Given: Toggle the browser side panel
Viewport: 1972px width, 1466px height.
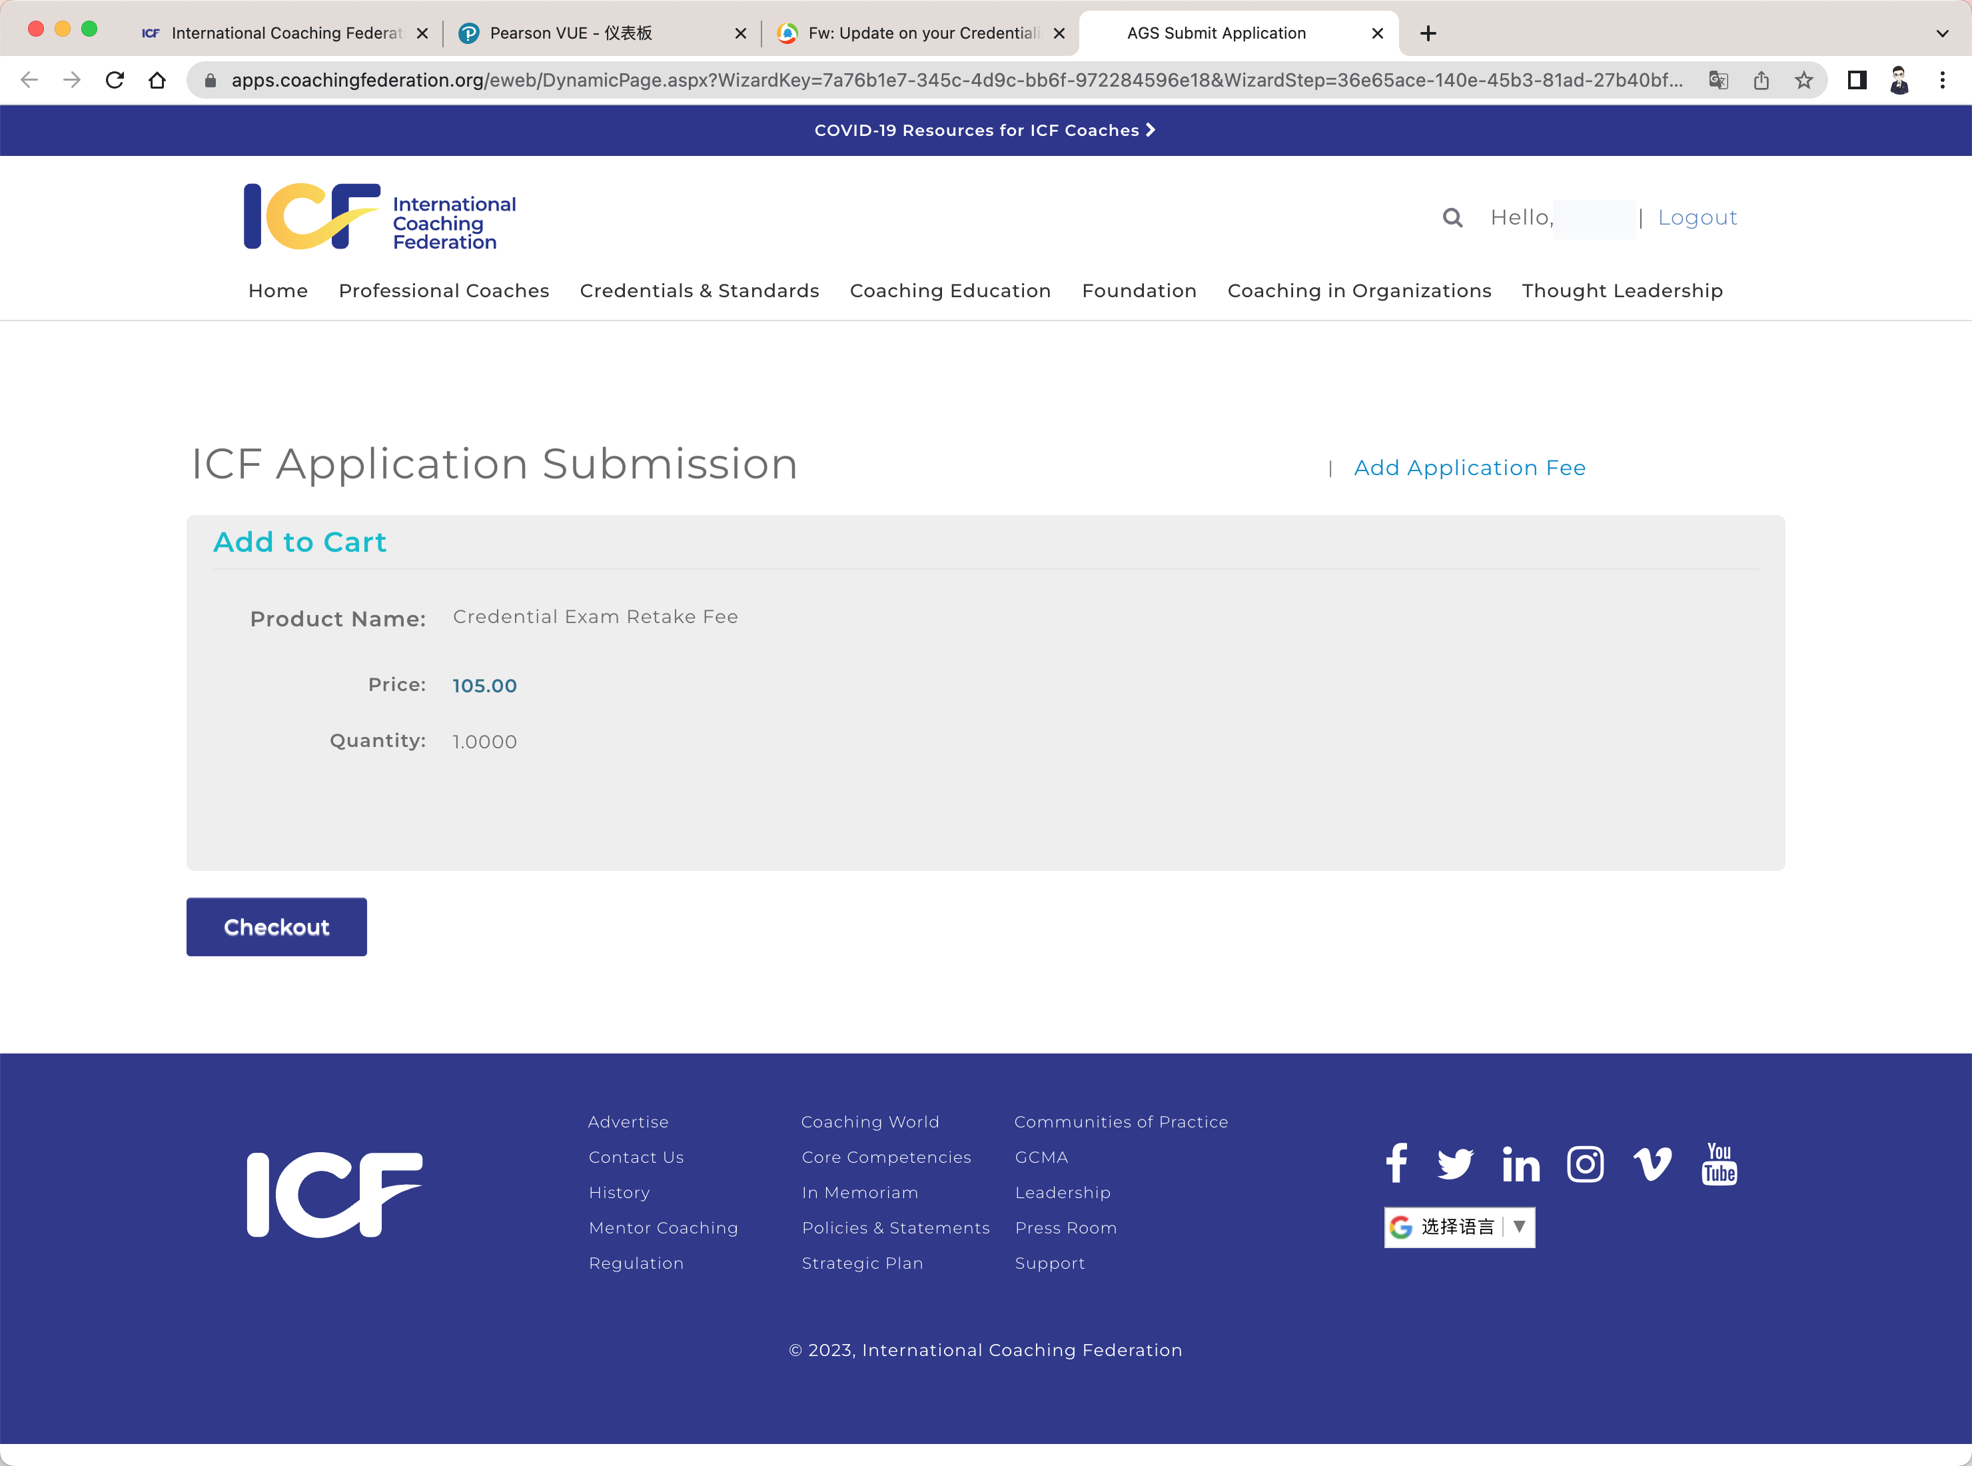Looking at the screenshot, I should (x=1857, y=81).
